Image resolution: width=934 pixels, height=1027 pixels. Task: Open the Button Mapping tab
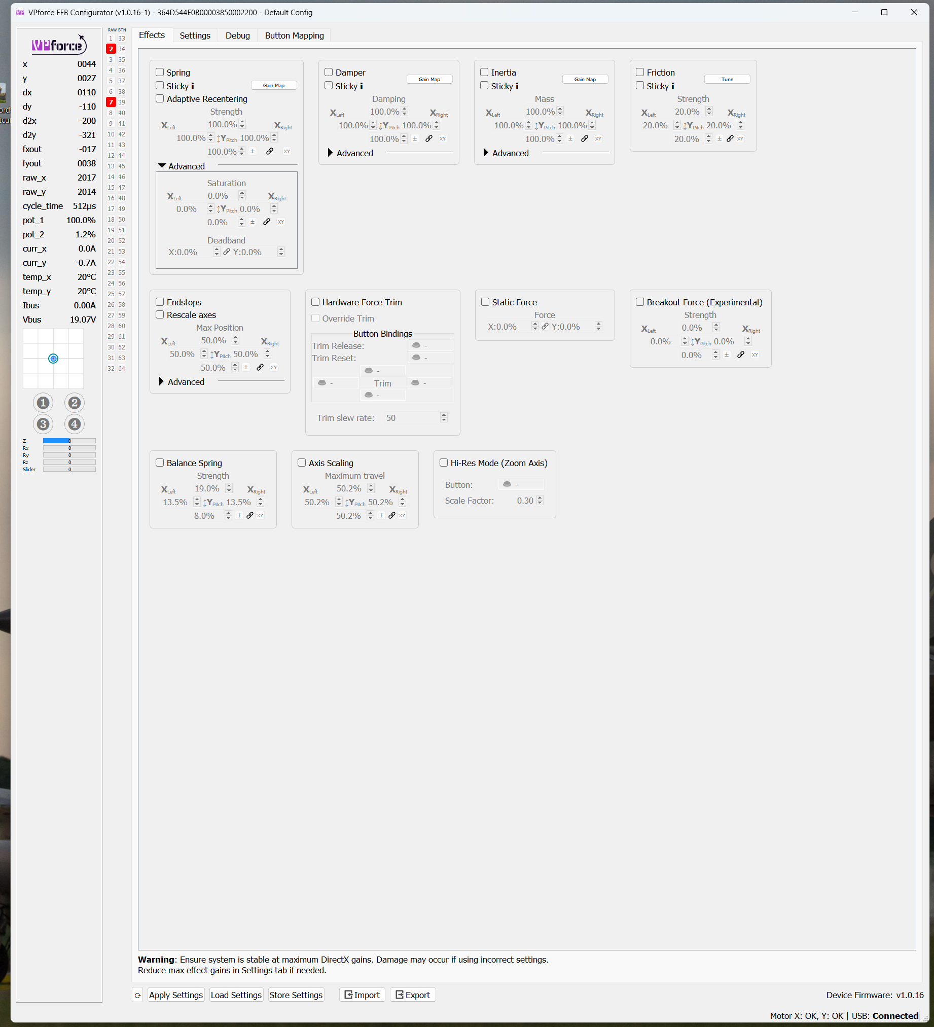pos(294,35)
